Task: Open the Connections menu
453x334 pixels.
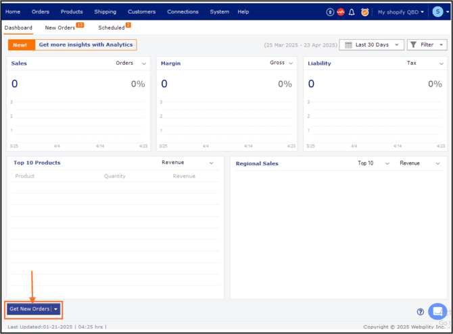Action: coord(183,11)
